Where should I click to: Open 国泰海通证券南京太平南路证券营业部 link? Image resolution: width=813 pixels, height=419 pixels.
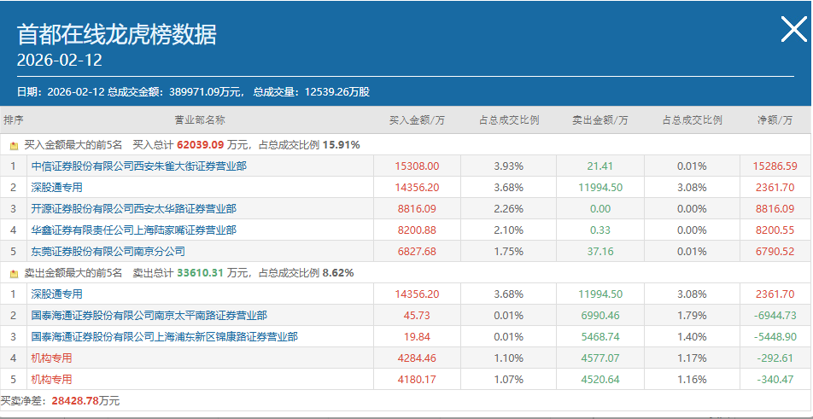[x=149, y=316]
